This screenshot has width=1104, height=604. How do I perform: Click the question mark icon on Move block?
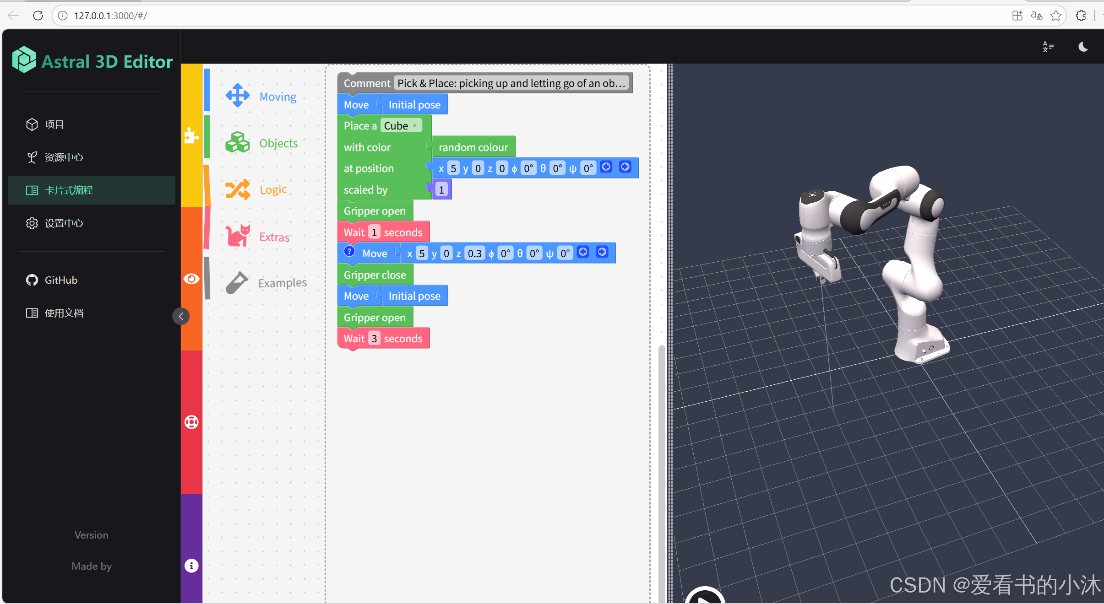(349, 251)
